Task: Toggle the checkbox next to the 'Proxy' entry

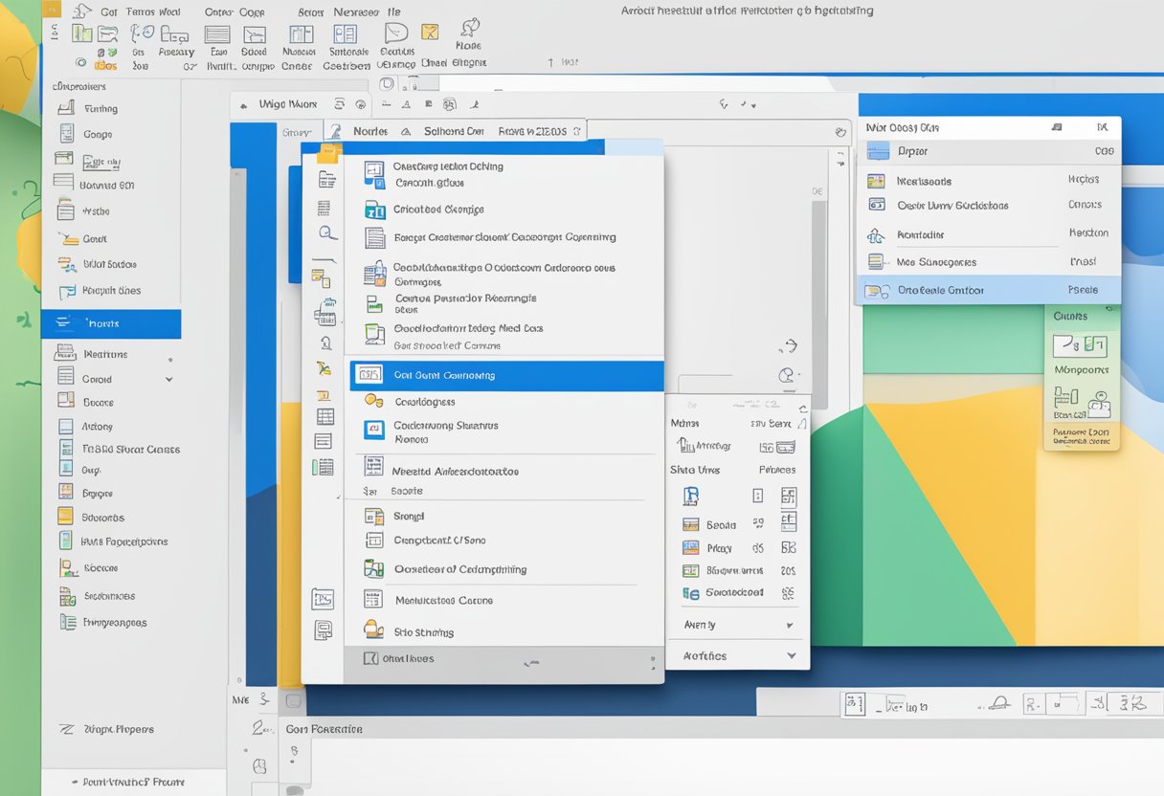Action: click(x=690, y=546)
